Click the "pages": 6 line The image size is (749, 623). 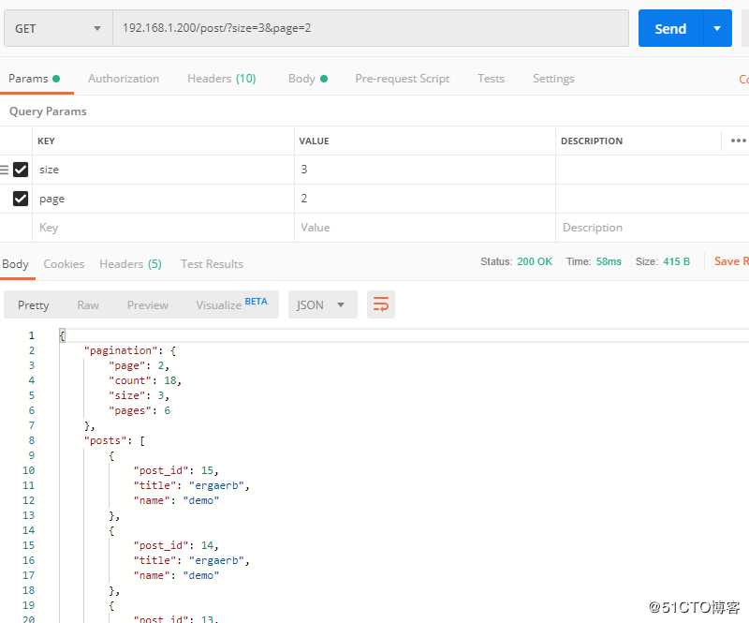point(139,410)
